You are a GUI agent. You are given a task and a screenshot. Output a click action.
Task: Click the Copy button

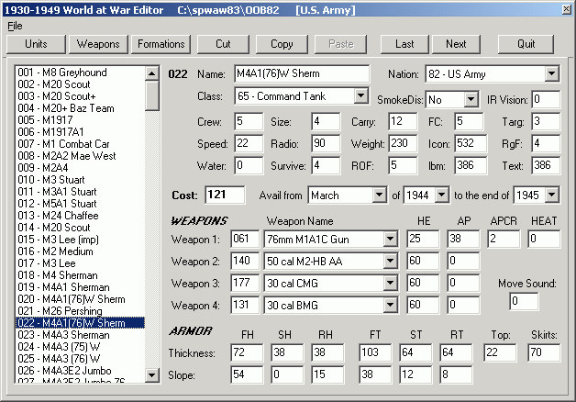click(x=282, y=44)
